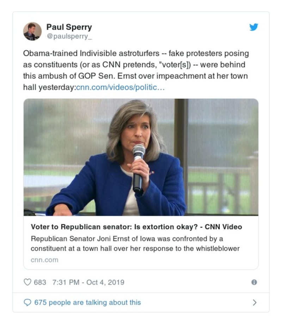Screen dimensions: 282x329
Task: Click the 683 likes count
Action: (x=40, y=282)
